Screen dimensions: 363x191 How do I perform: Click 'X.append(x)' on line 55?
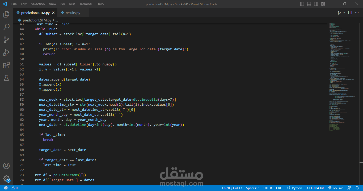(50, 84)
